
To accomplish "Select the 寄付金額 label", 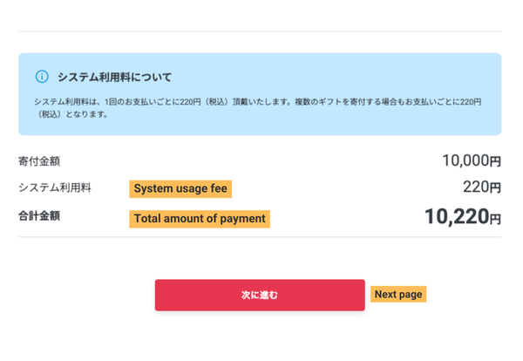I will (x=39, y=161).
